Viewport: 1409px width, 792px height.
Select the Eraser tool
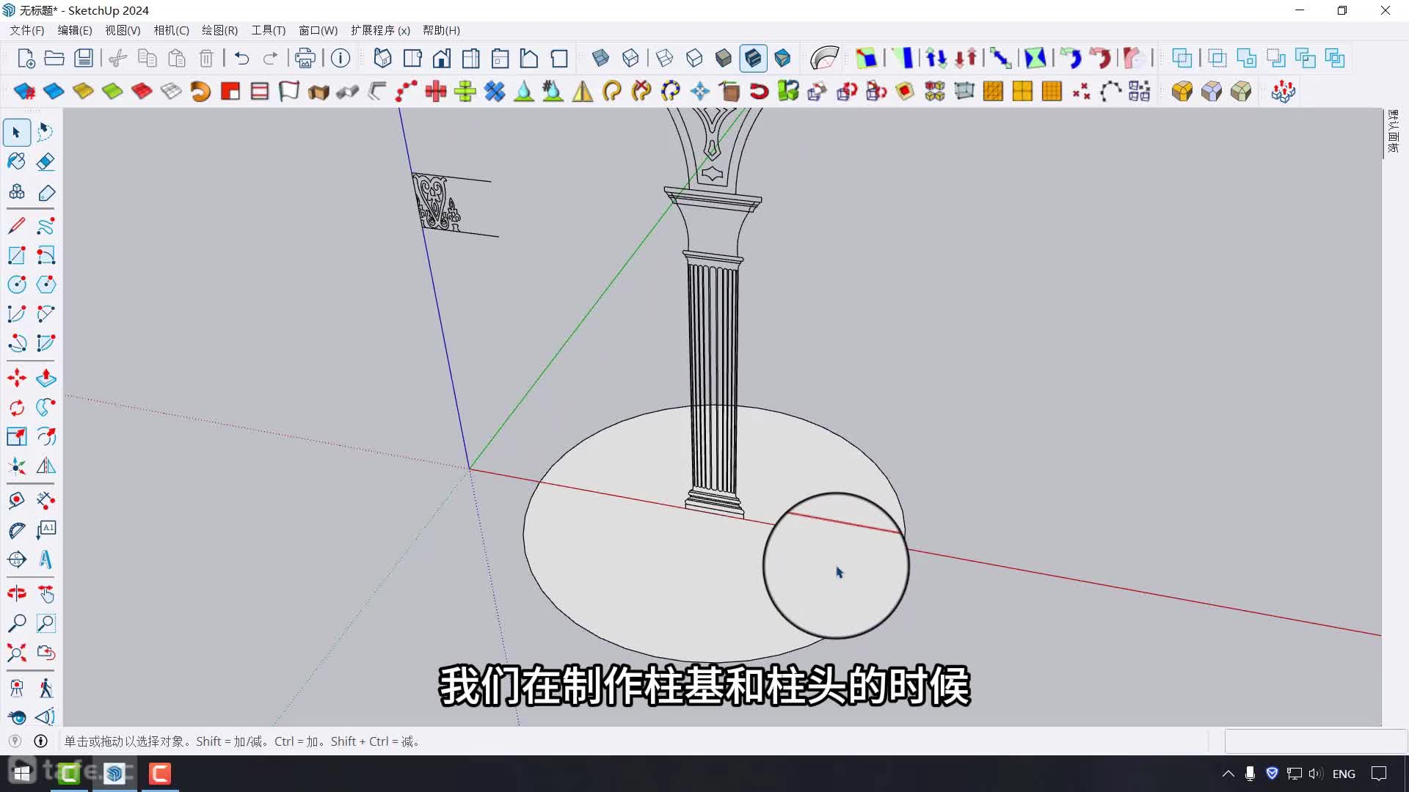pyautogui.click(x=45, y=161)
